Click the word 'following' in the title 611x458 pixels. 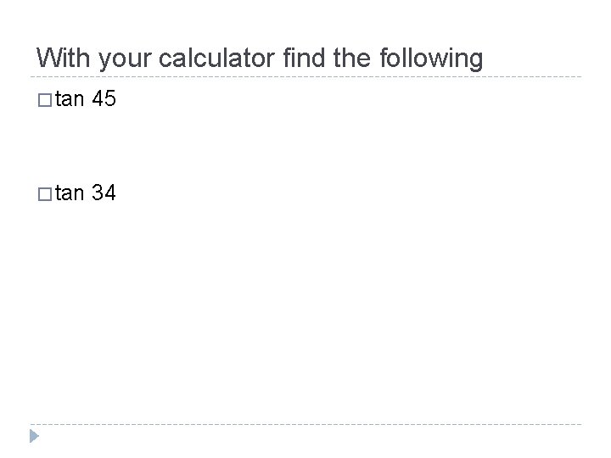(431, 59)
